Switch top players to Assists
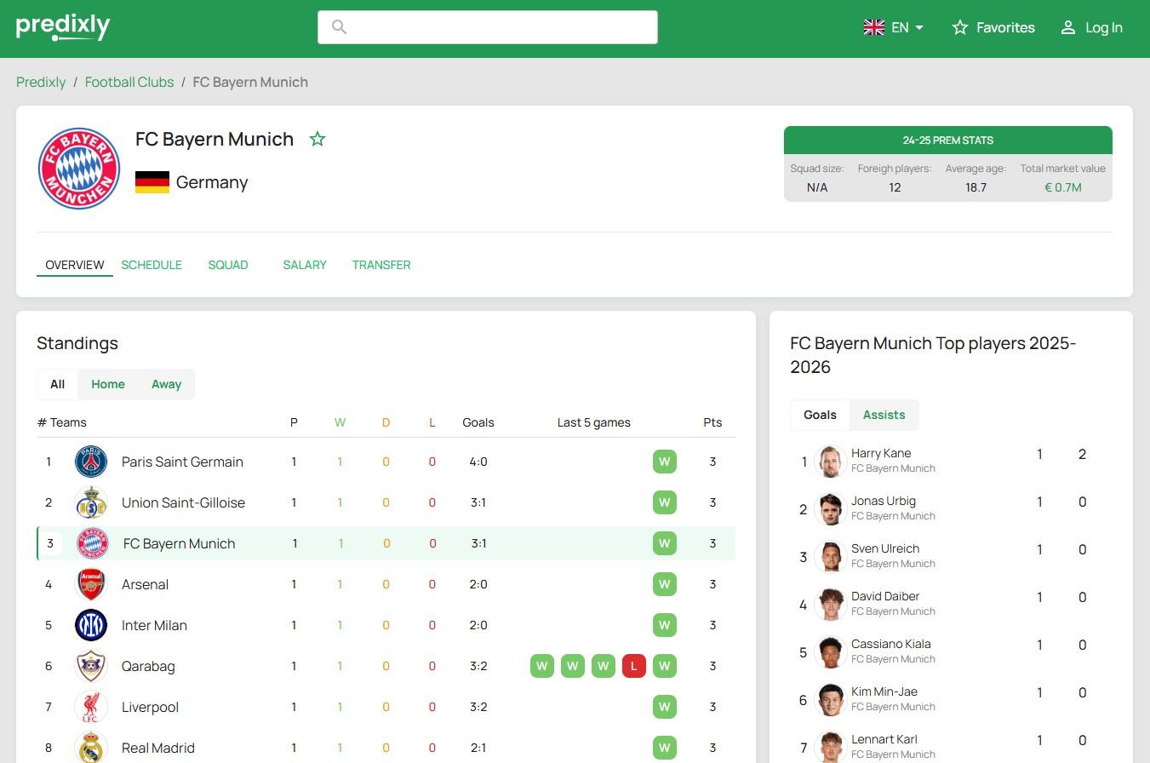 pyautogui.click(x=884, y=415)
